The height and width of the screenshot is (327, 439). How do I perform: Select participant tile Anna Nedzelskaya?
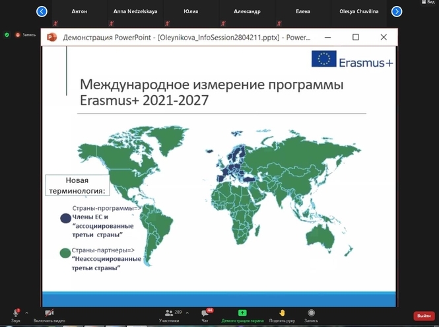click(135, 13)
